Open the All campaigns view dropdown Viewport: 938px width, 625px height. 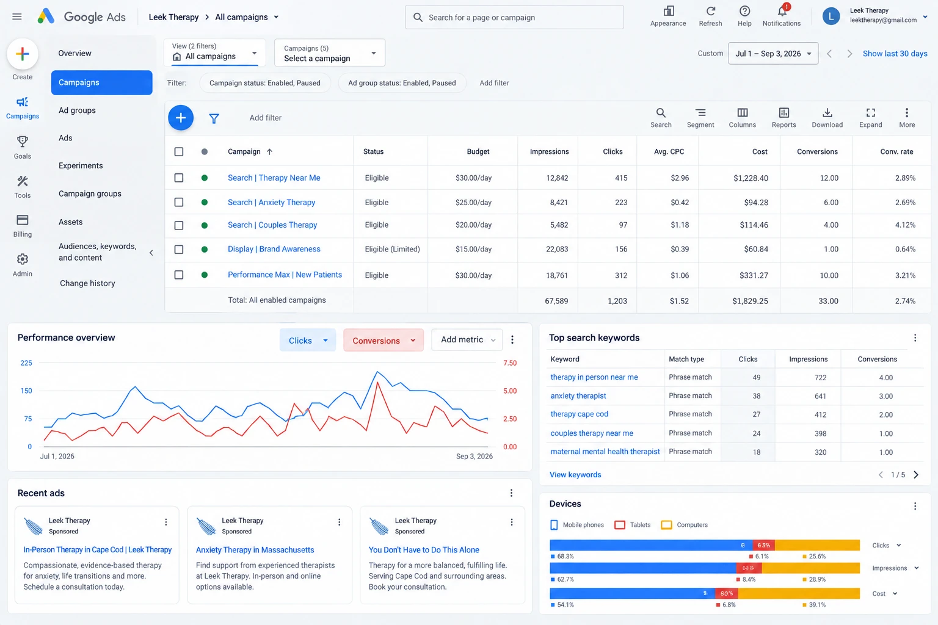tap(214, 52)
